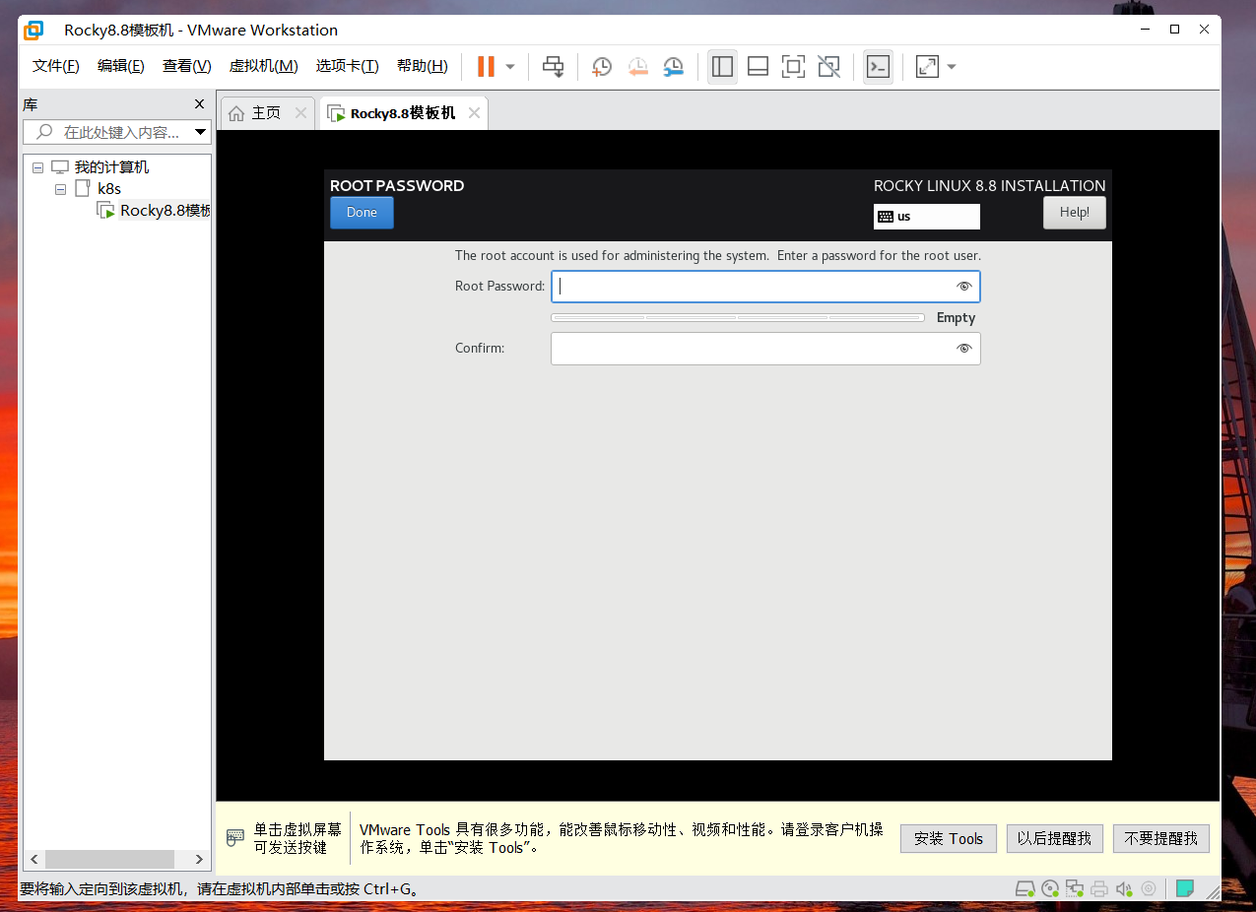Viewport: 1256px width, 912px height.
Task: Close the 主页 tab
Action: pos(301,113)
